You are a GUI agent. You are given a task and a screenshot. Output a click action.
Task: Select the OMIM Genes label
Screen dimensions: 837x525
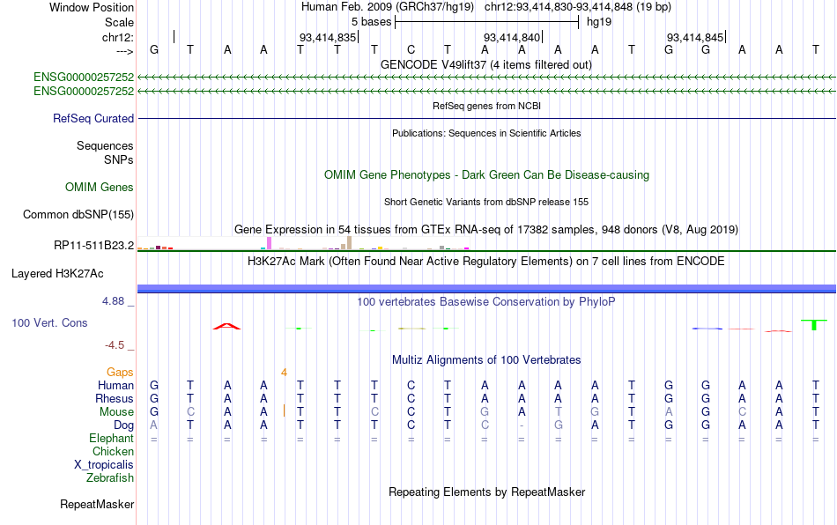(x=99, y=188)
